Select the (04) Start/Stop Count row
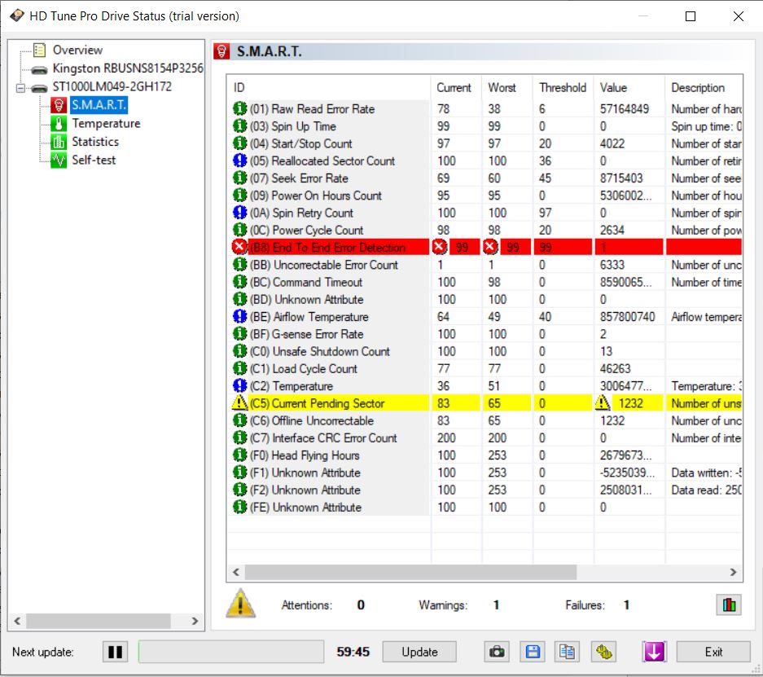The image size is (763, 677). [487, 143]
